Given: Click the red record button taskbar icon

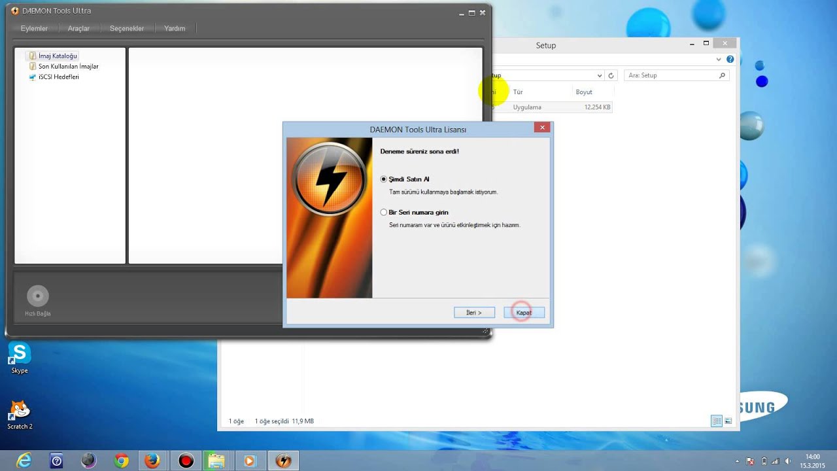Looking at the screenshot, I should 186,461.
